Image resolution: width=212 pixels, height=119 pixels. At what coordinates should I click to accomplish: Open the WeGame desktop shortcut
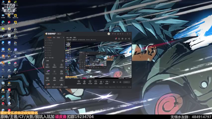point(9,56)
